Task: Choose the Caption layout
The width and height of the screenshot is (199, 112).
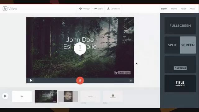Action: (x=180, y=64)
